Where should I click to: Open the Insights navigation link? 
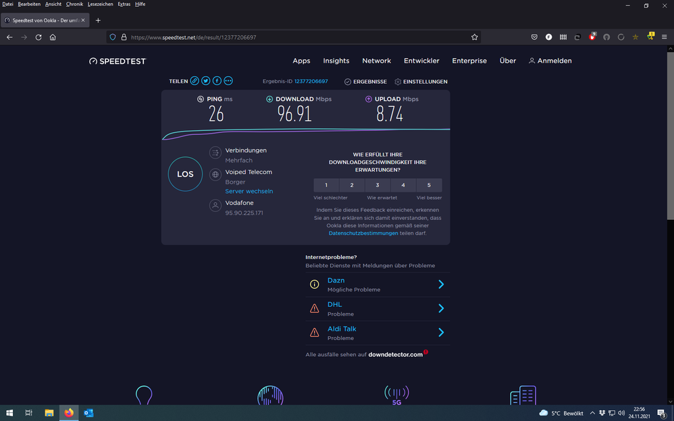point(336,61)
